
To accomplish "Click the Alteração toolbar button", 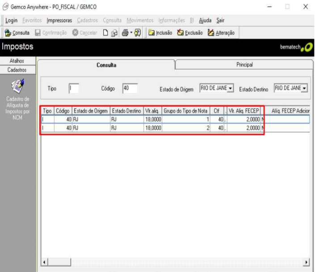I will tap(221, 33).
